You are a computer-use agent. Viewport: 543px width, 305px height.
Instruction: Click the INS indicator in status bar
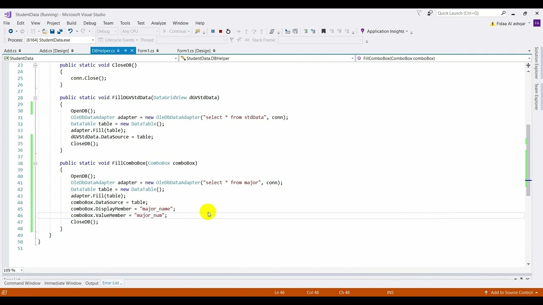[x=390, y=293]
